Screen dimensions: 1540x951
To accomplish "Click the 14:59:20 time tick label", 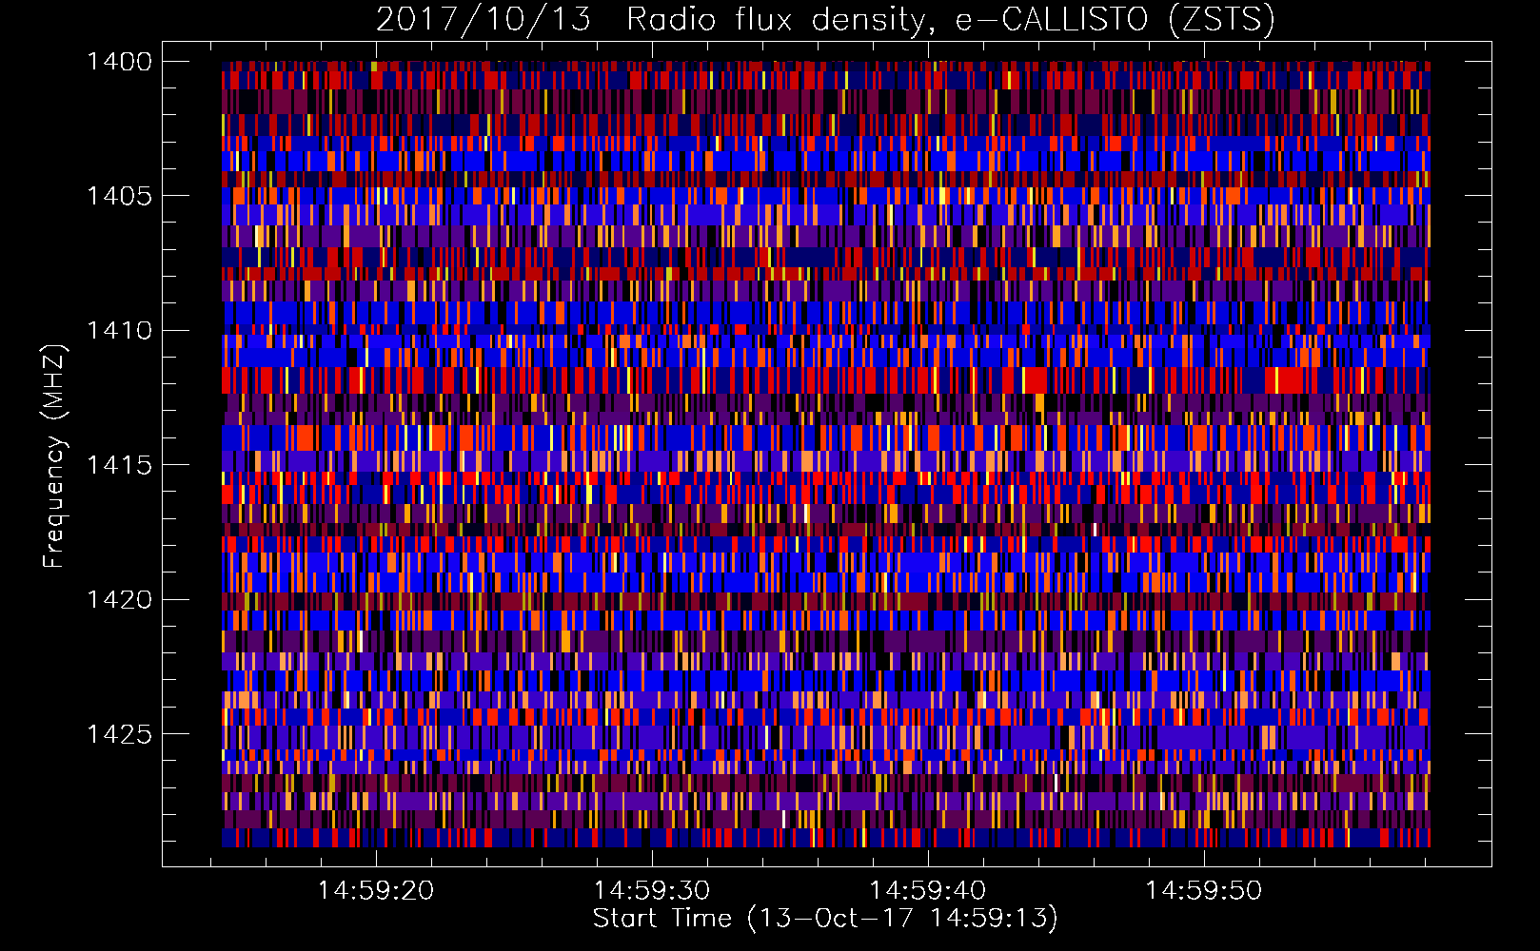I will 376,891.
